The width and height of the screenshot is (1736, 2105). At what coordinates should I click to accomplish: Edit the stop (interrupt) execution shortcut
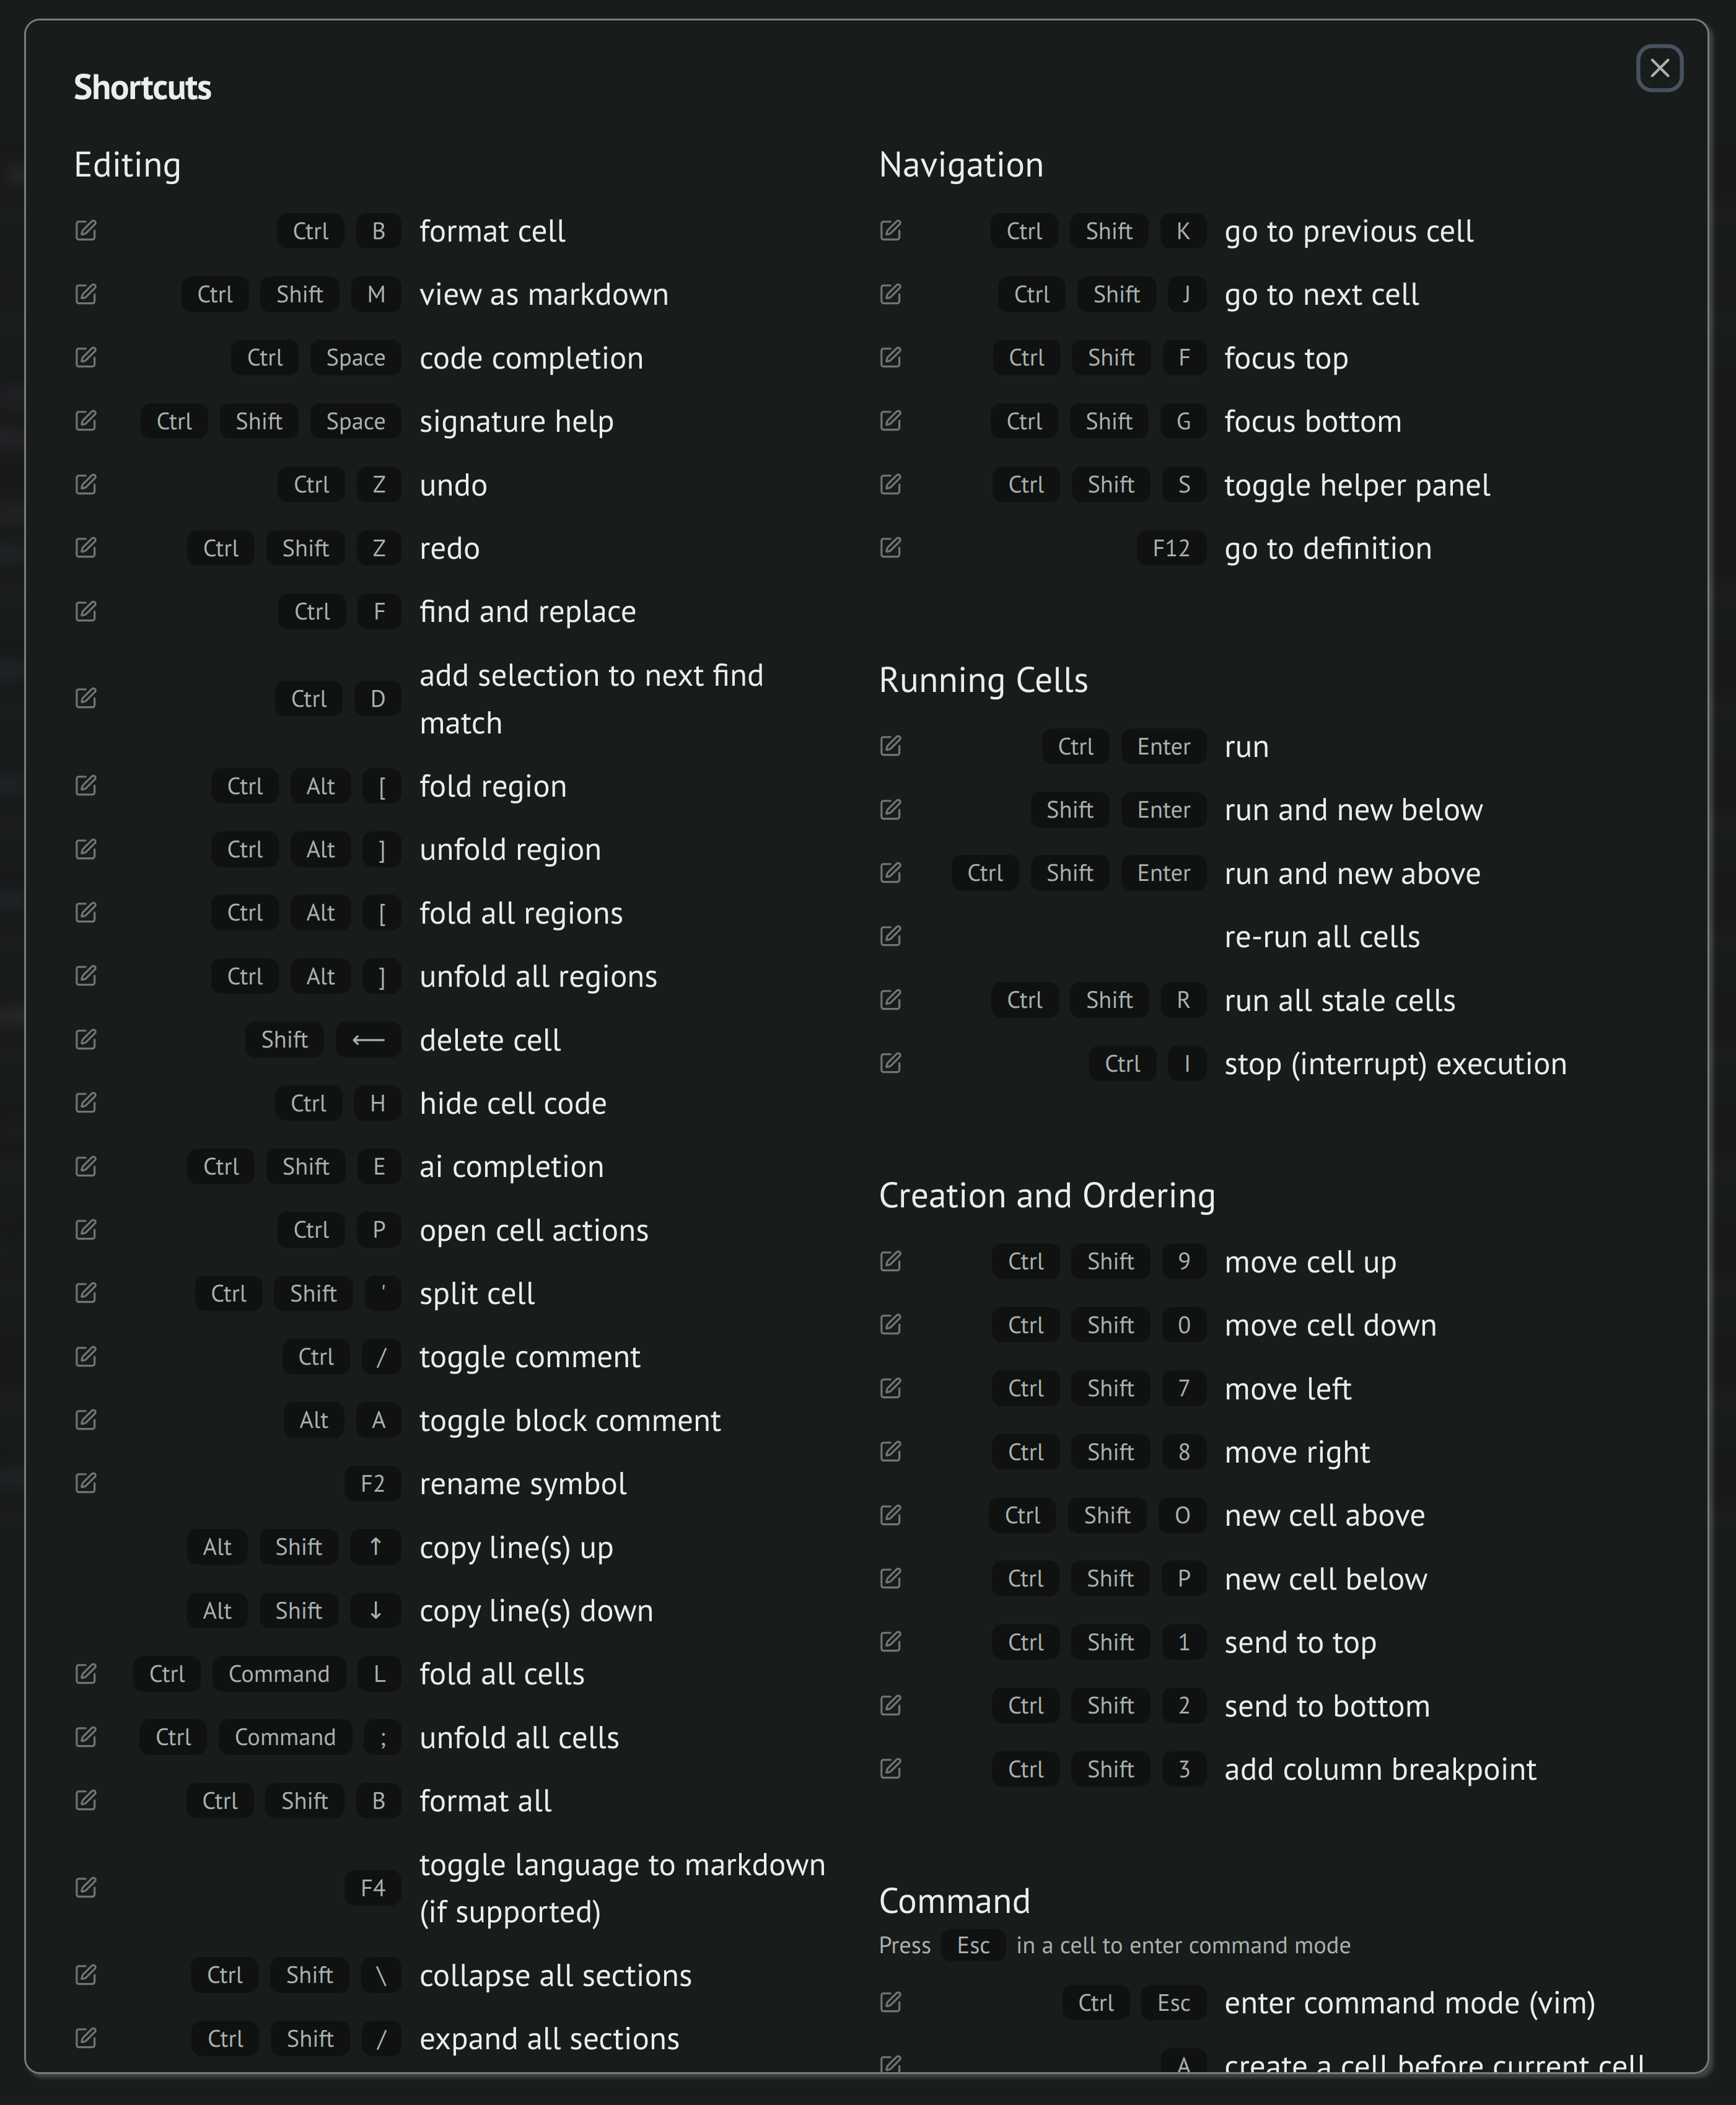tap(891, 1063)
